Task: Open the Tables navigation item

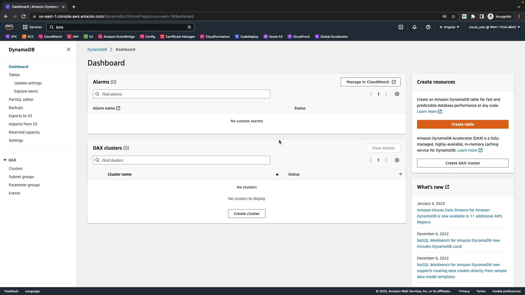Action: pyautogui.click(x=14, y=75)
